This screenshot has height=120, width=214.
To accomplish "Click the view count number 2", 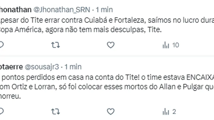I will tap(174, 111).
